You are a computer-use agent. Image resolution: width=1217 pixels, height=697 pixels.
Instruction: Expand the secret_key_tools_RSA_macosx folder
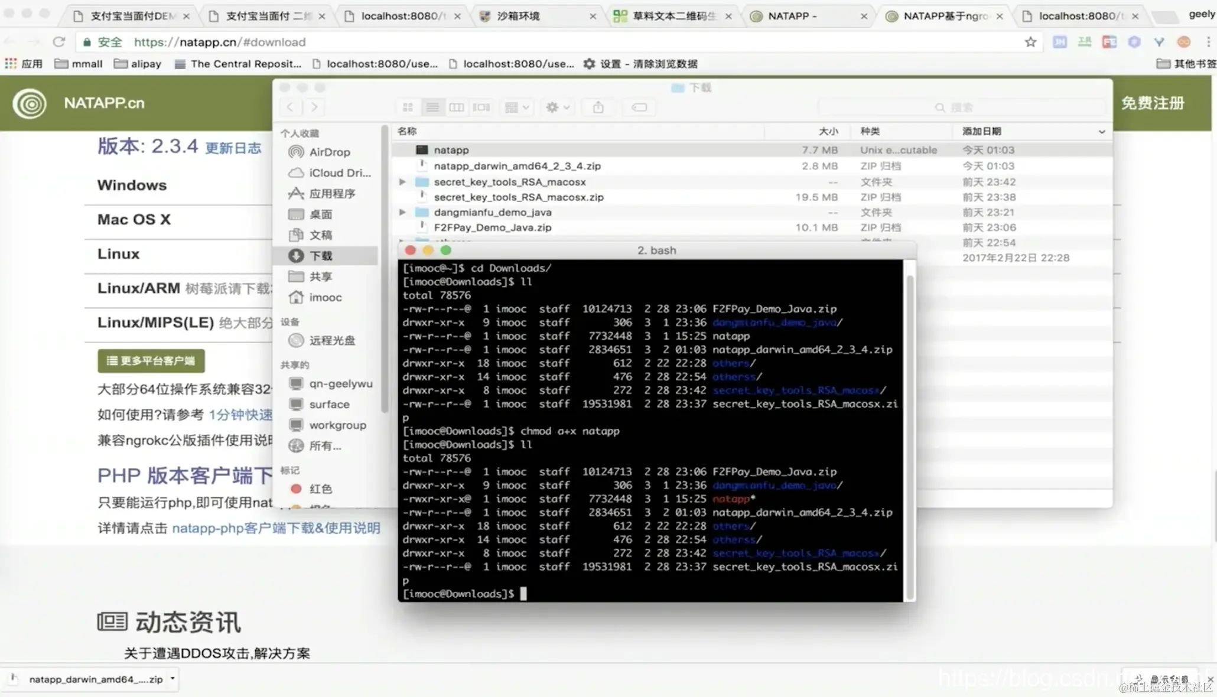(x=402, y=182)
